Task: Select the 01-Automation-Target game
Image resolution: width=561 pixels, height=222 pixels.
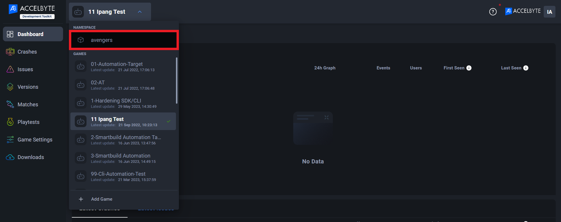Action: 123,66
